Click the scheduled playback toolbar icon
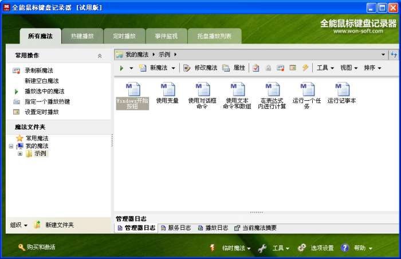401x259 pixels. click(293, 68)
